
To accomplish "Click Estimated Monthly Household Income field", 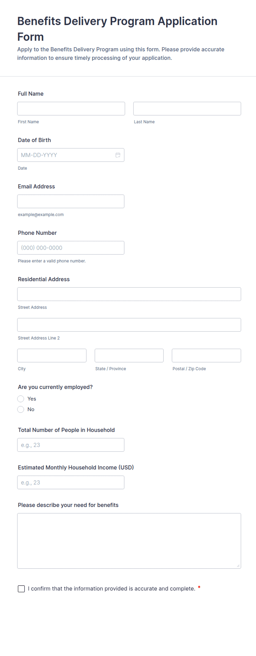I will pyautogui.click(x=71, y=482).
